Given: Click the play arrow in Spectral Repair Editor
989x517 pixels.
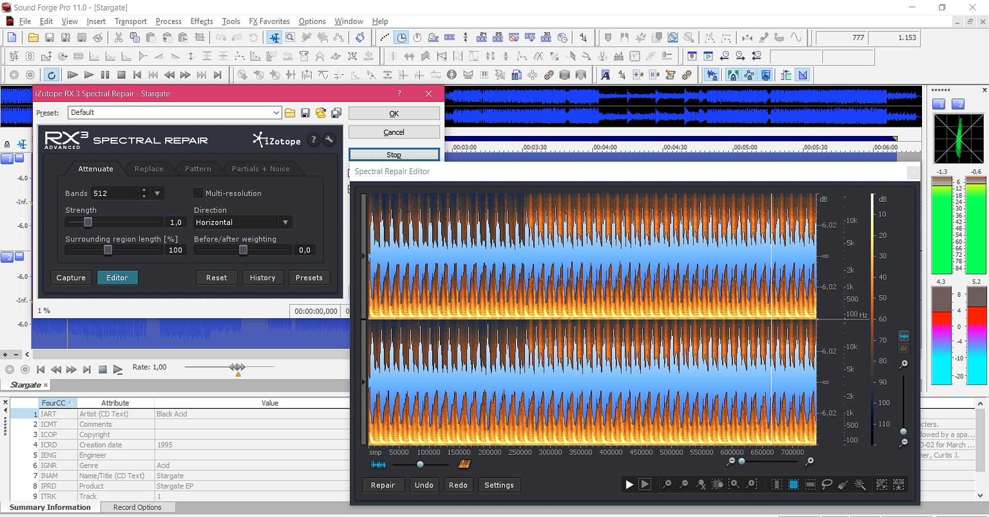Looking at the screenshot, I should [x=629, y=485].
